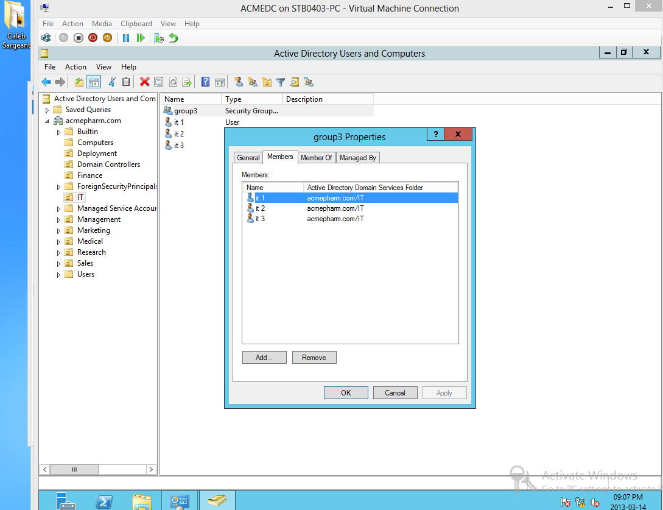Click the Cut scissors icon

pos(112,82)
